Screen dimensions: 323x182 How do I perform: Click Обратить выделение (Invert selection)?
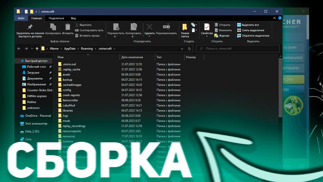pos(253,36)
